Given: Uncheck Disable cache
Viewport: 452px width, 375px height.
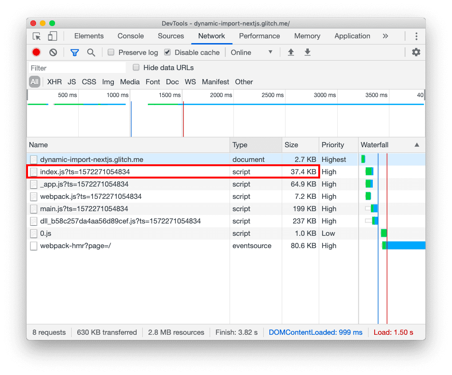Looking at the screenshot, I should tap(167, 52).
